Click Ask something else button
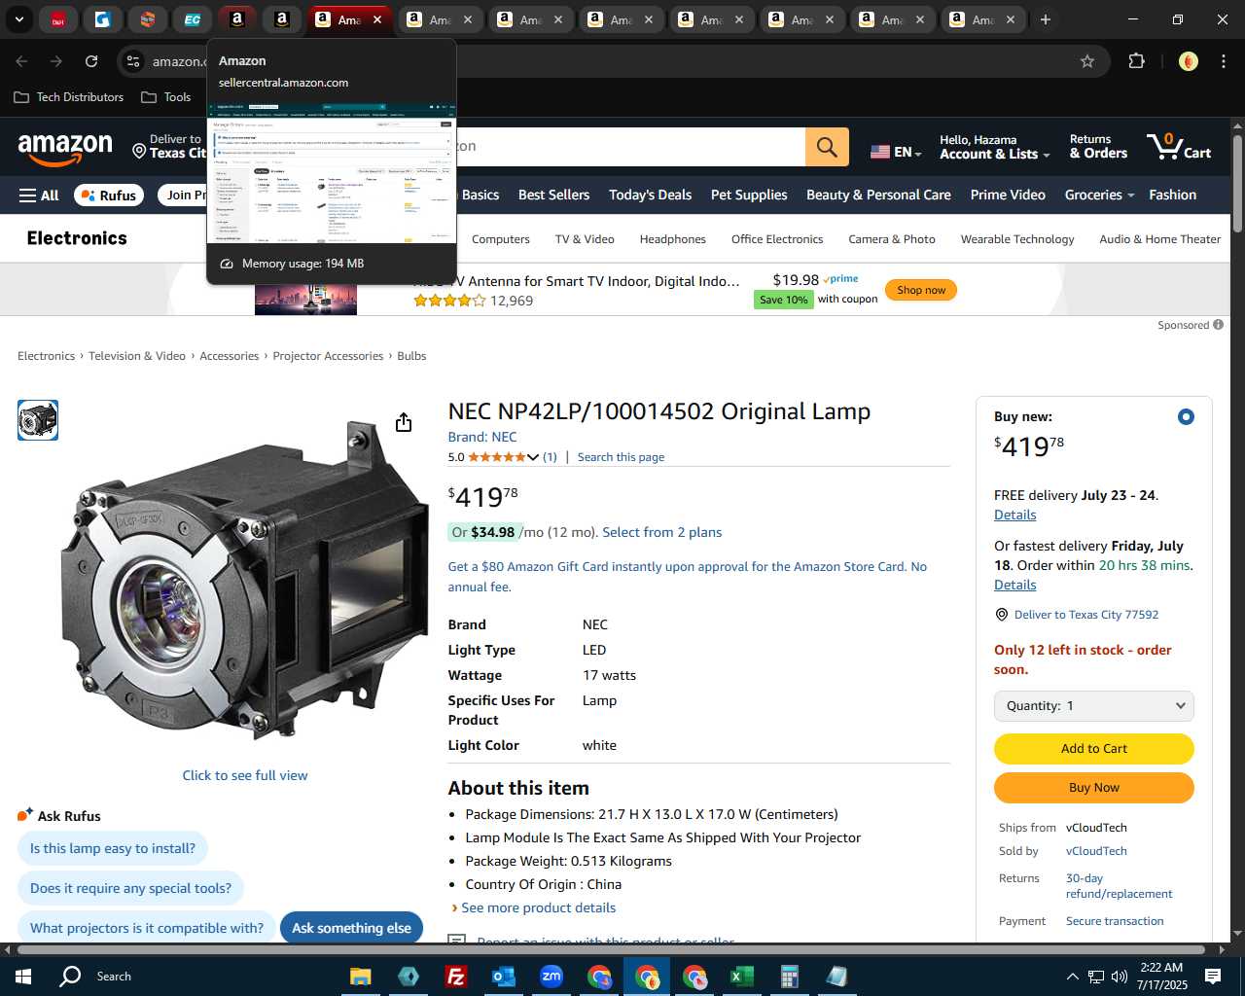1245x996 pixels. (x=351, y=928)
